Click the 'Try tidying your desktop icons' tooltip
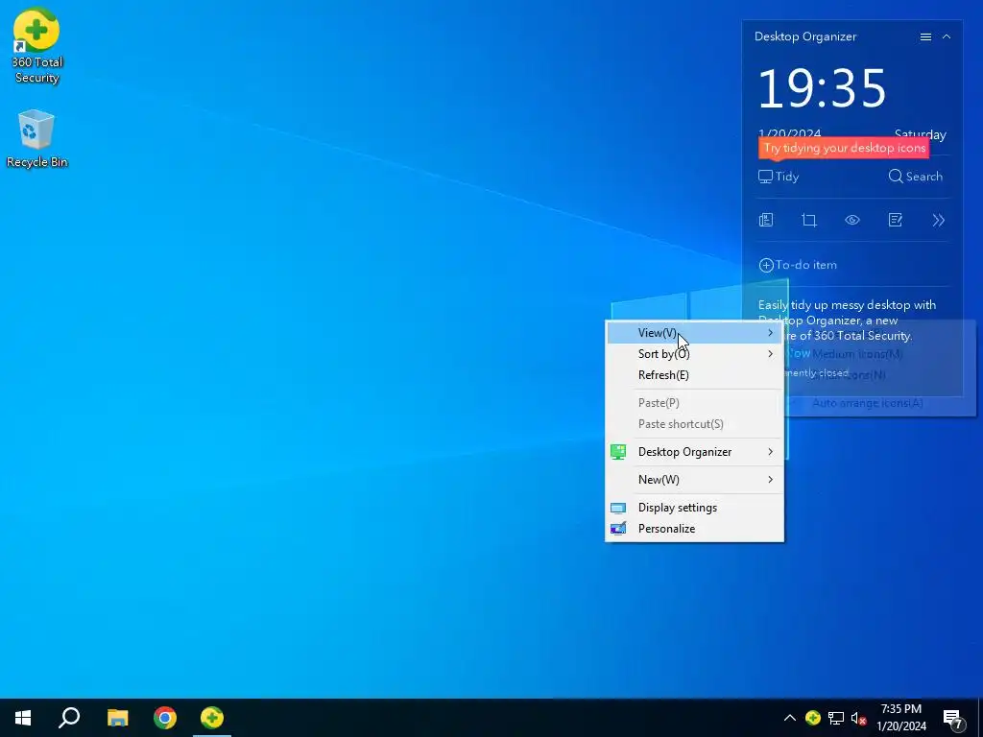The width and height of the screenshot is (983, 737). point(844,149)
